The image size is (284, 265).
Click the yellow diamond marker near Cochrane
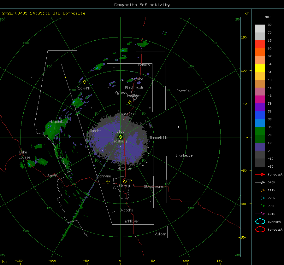tap(108, 182)
